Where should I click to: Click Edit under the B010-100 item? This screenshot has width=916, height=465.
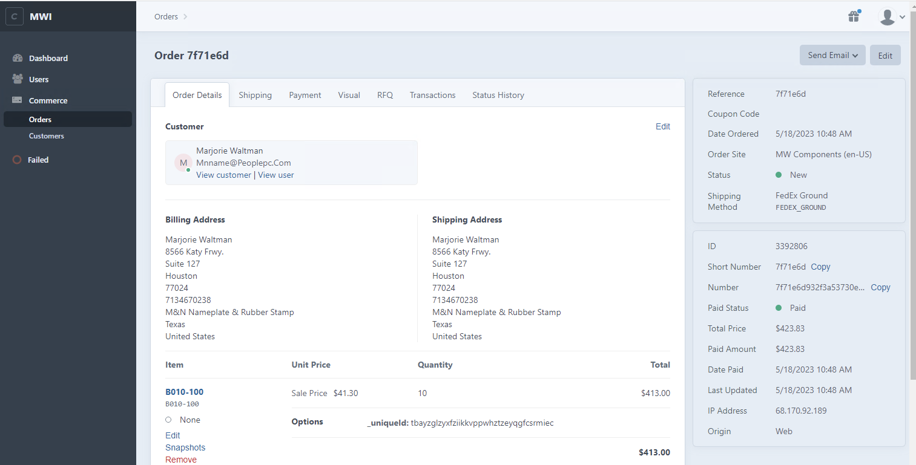(x=173, y=435)
